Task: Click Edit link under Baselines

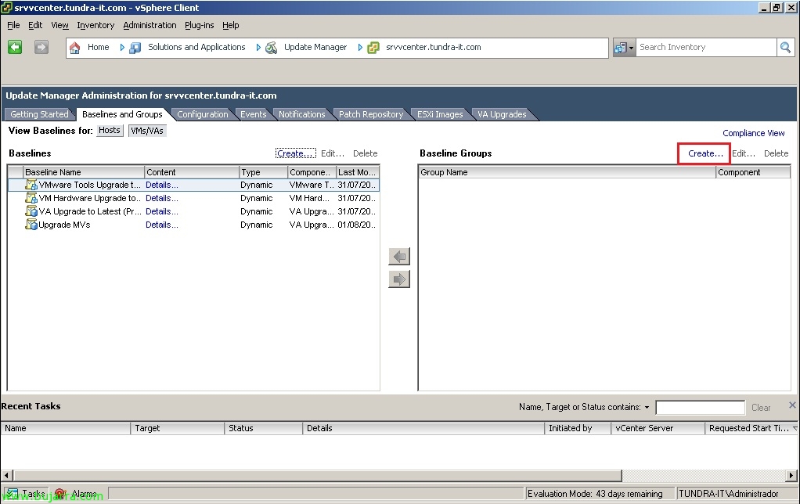Action: (333, 153)
